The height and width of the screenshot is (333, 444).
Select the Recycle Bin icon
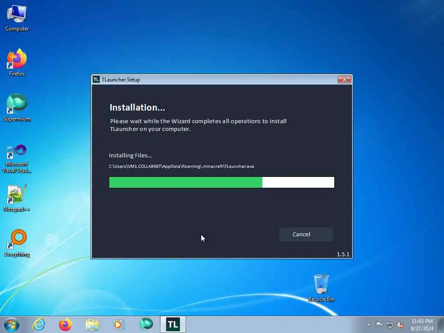pos(321,288)
